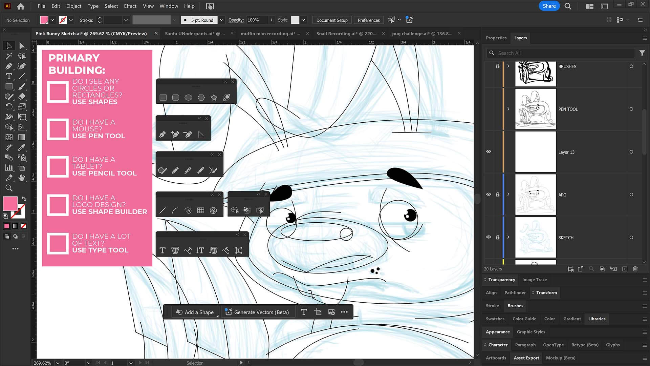Image resolution: width=650 pixels, height=366 pixels.
Task: Click the Rectangular Grid tool icon
Action: click(200, 210)
